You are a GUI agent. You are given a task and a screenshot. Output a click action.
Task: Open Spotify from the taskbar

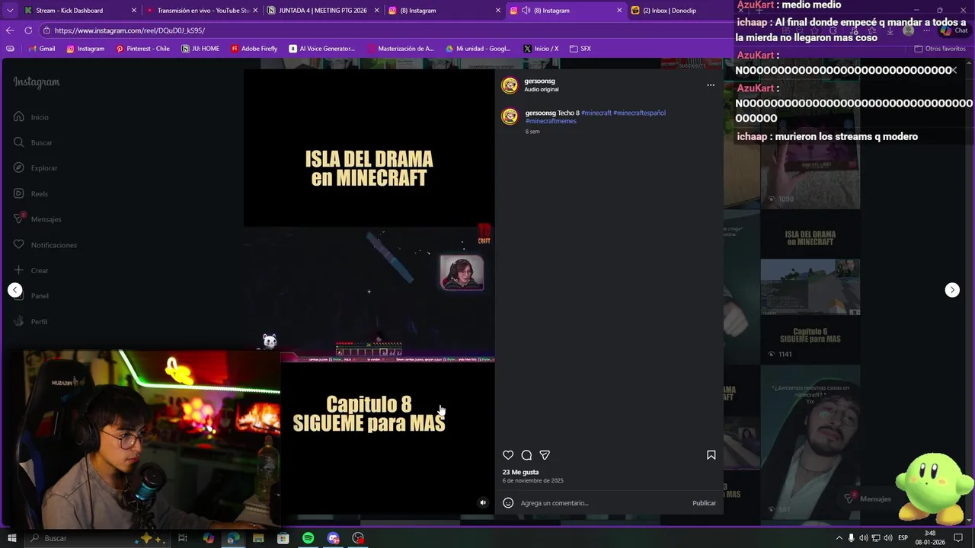point(308,538)
